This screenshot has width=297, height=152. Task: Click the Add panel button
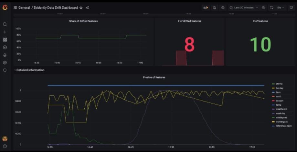(205, 7)
